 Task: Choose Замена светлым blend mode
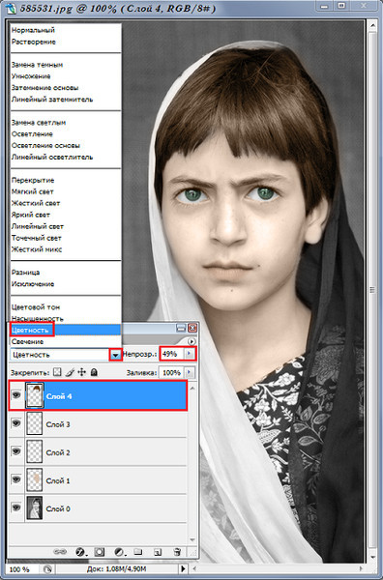[x=39, y=123]
